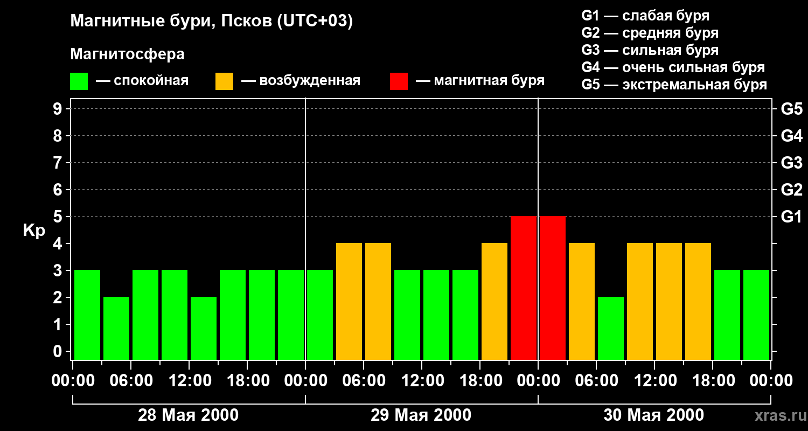
Task: Select the "G3 — сильная буря" legend line
Action: tap(650, 50)
